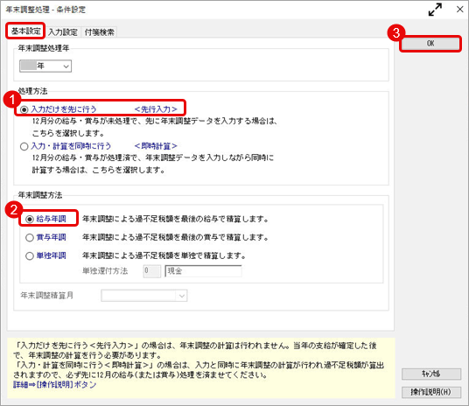Open the 入力設定 tab

tap(63, 32)
